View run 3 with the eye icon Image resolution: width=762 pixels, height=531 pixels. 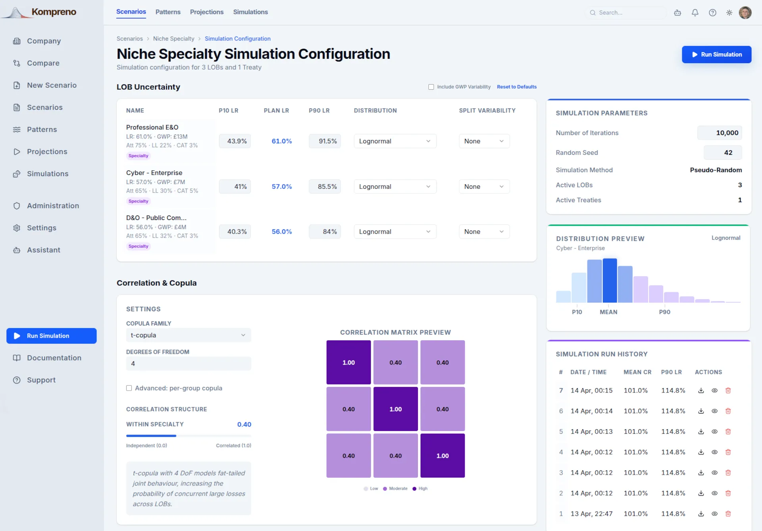click(714, 473)
